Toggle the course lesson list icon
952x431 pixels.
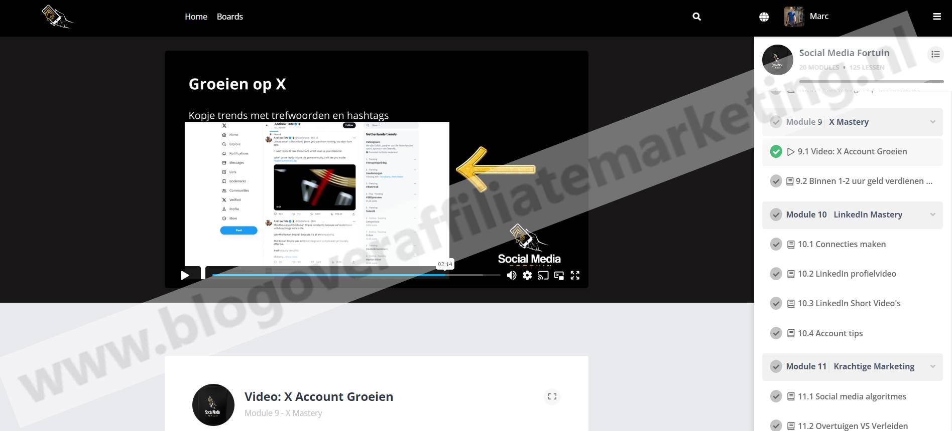coord(935,54)
